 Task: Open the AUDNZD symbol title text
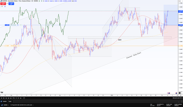20,1
